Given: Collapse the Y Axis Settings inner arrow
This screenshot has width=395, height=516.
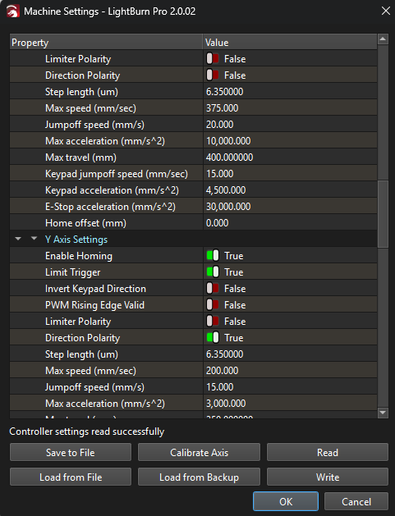Looking at the screenshot, I should (x=34, y=238).
